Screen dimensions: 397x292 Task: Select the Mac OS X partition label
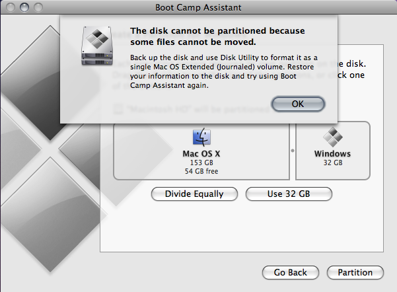coord(201,154)
